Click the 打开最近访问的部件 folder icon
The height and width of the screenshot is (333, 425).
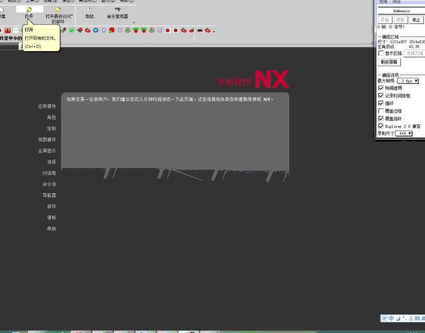58,9
